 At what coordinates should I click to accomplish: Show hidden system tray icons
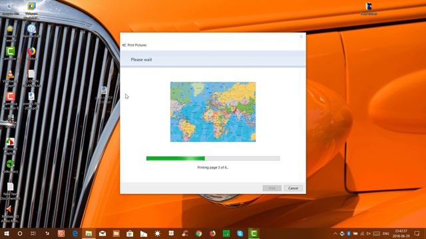click(x=335, y=233)
